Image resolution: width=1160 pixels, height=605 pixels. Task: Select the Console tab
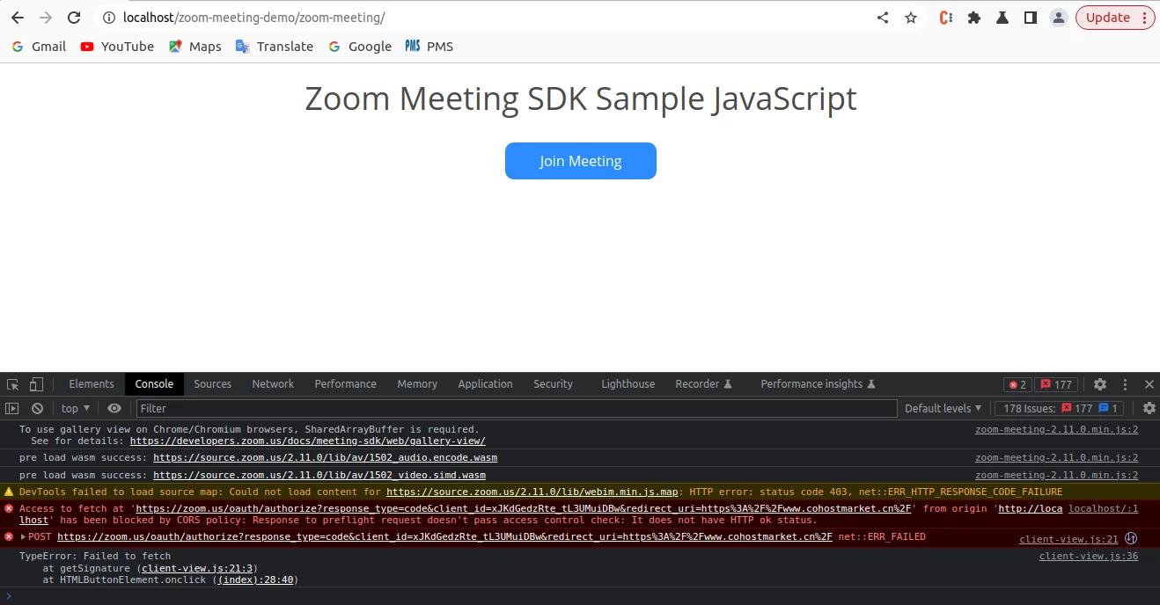pyautogui.click(x=154, y=384)
